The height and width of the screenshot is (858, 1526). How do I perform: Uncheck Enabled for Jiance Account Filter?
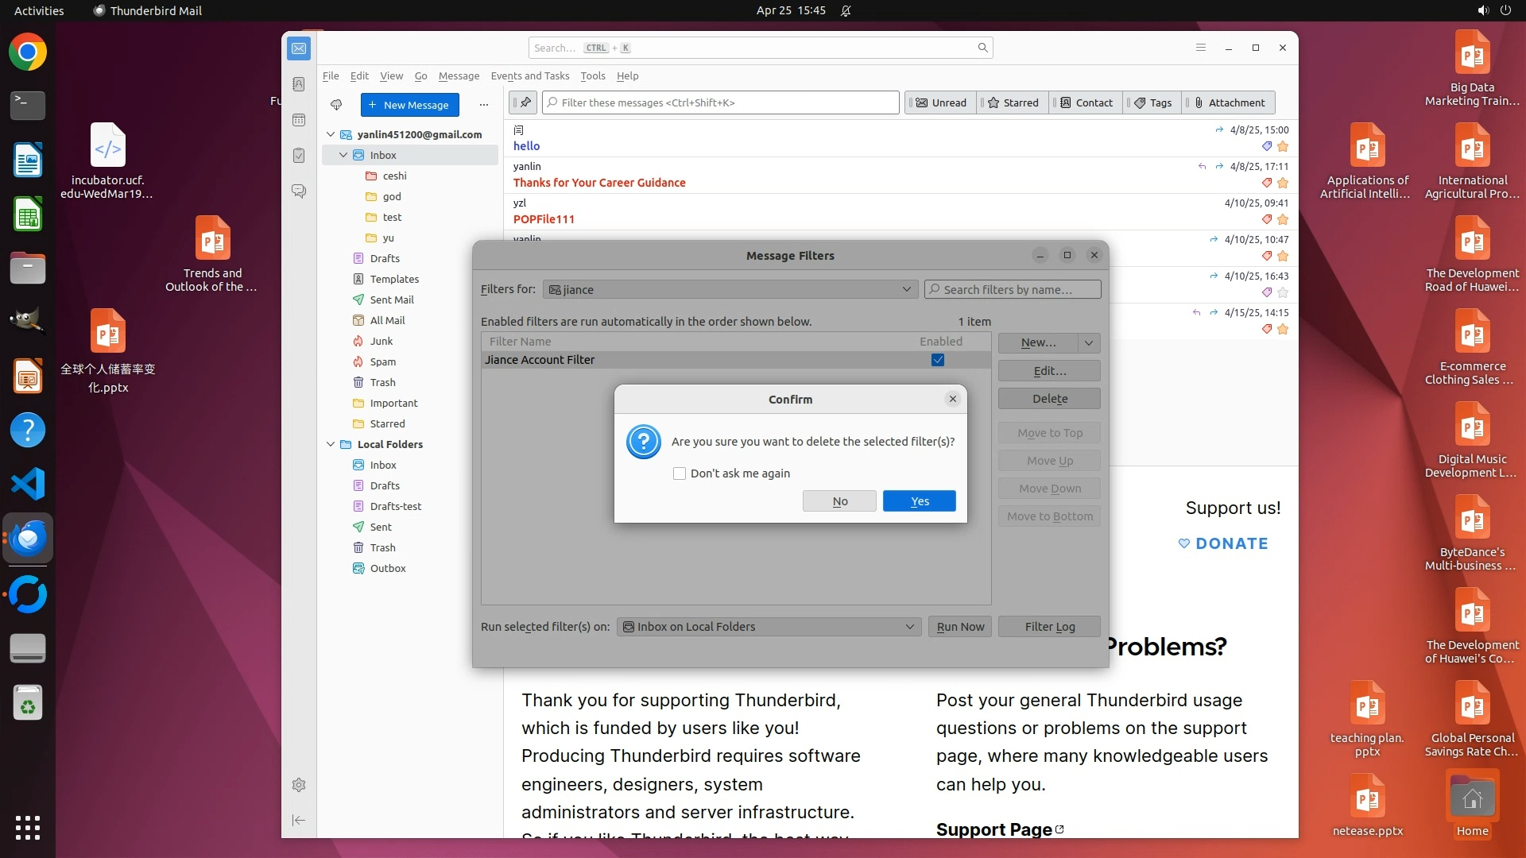coord(938,360)
